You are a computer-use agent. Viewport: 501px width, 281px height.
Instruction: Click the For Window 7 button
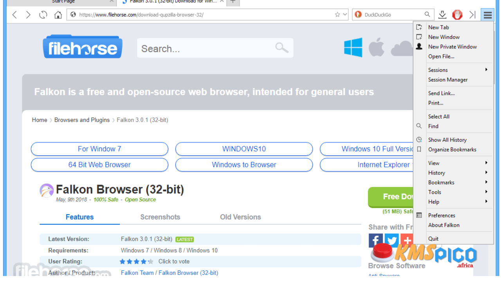point(99,149)
